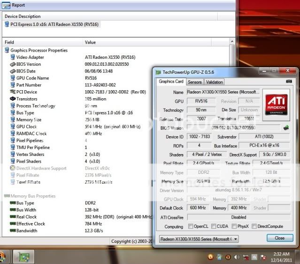
Task: Click the device description monitor icon
Action: (7, 24)
